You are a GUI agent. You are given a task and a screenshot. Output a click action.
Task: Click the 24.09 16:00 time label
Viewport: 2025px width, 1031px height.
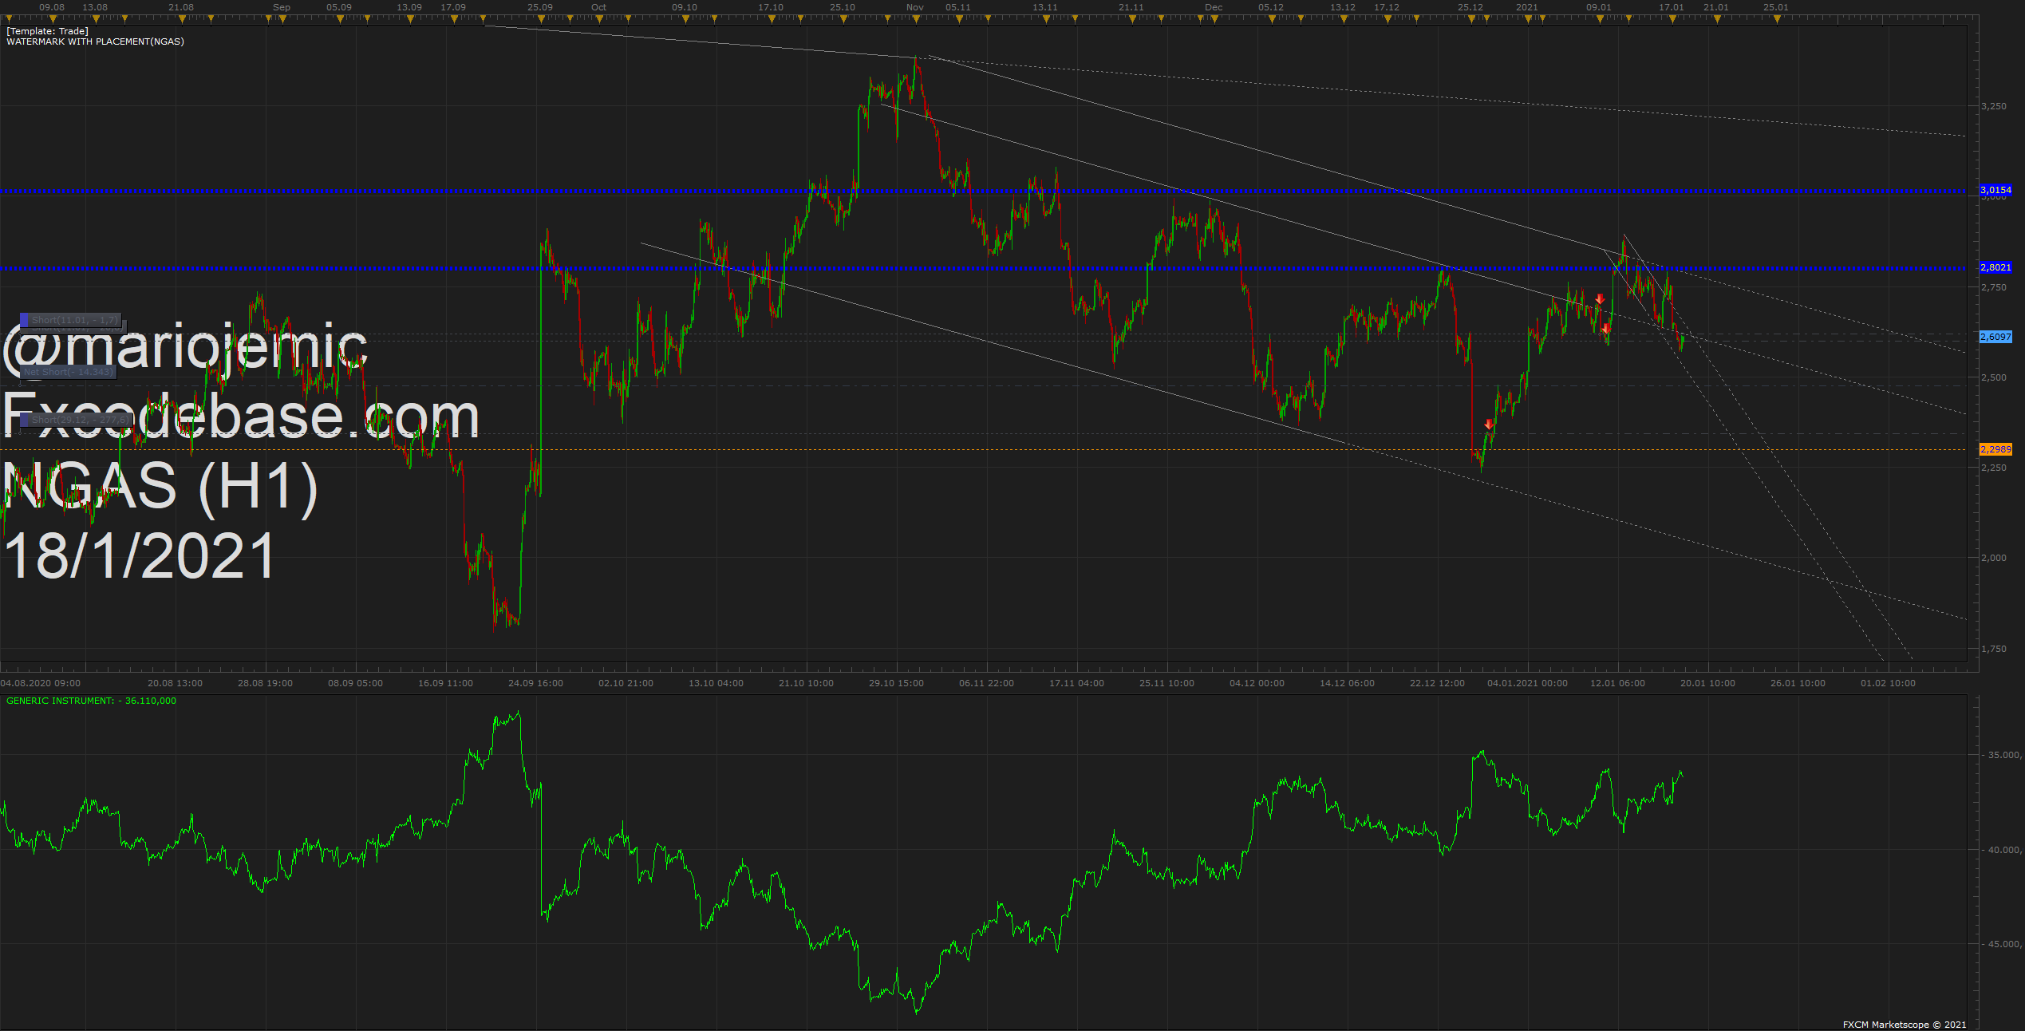point(535,683)
